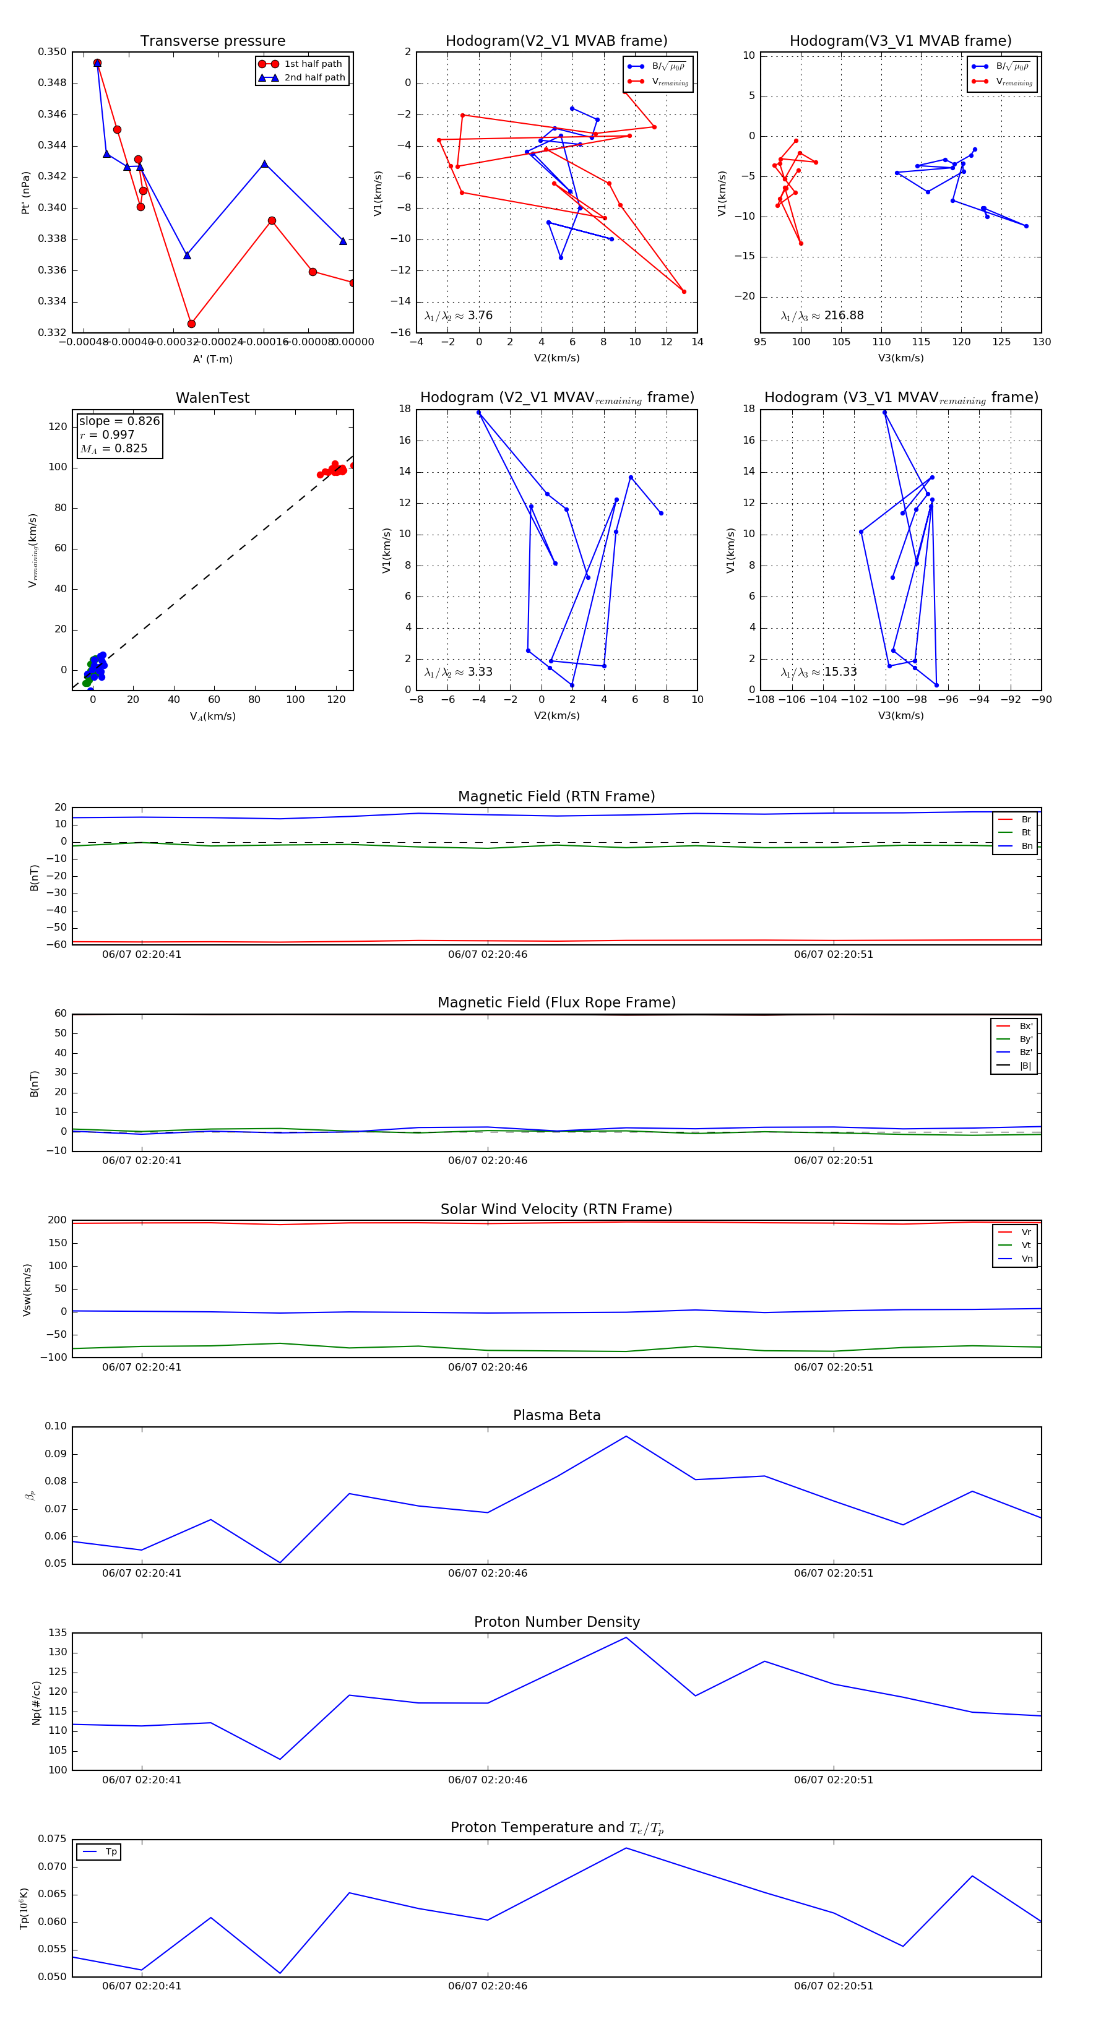
Task: Click the "Vt" legend entry
Action: point(1015,1246)
